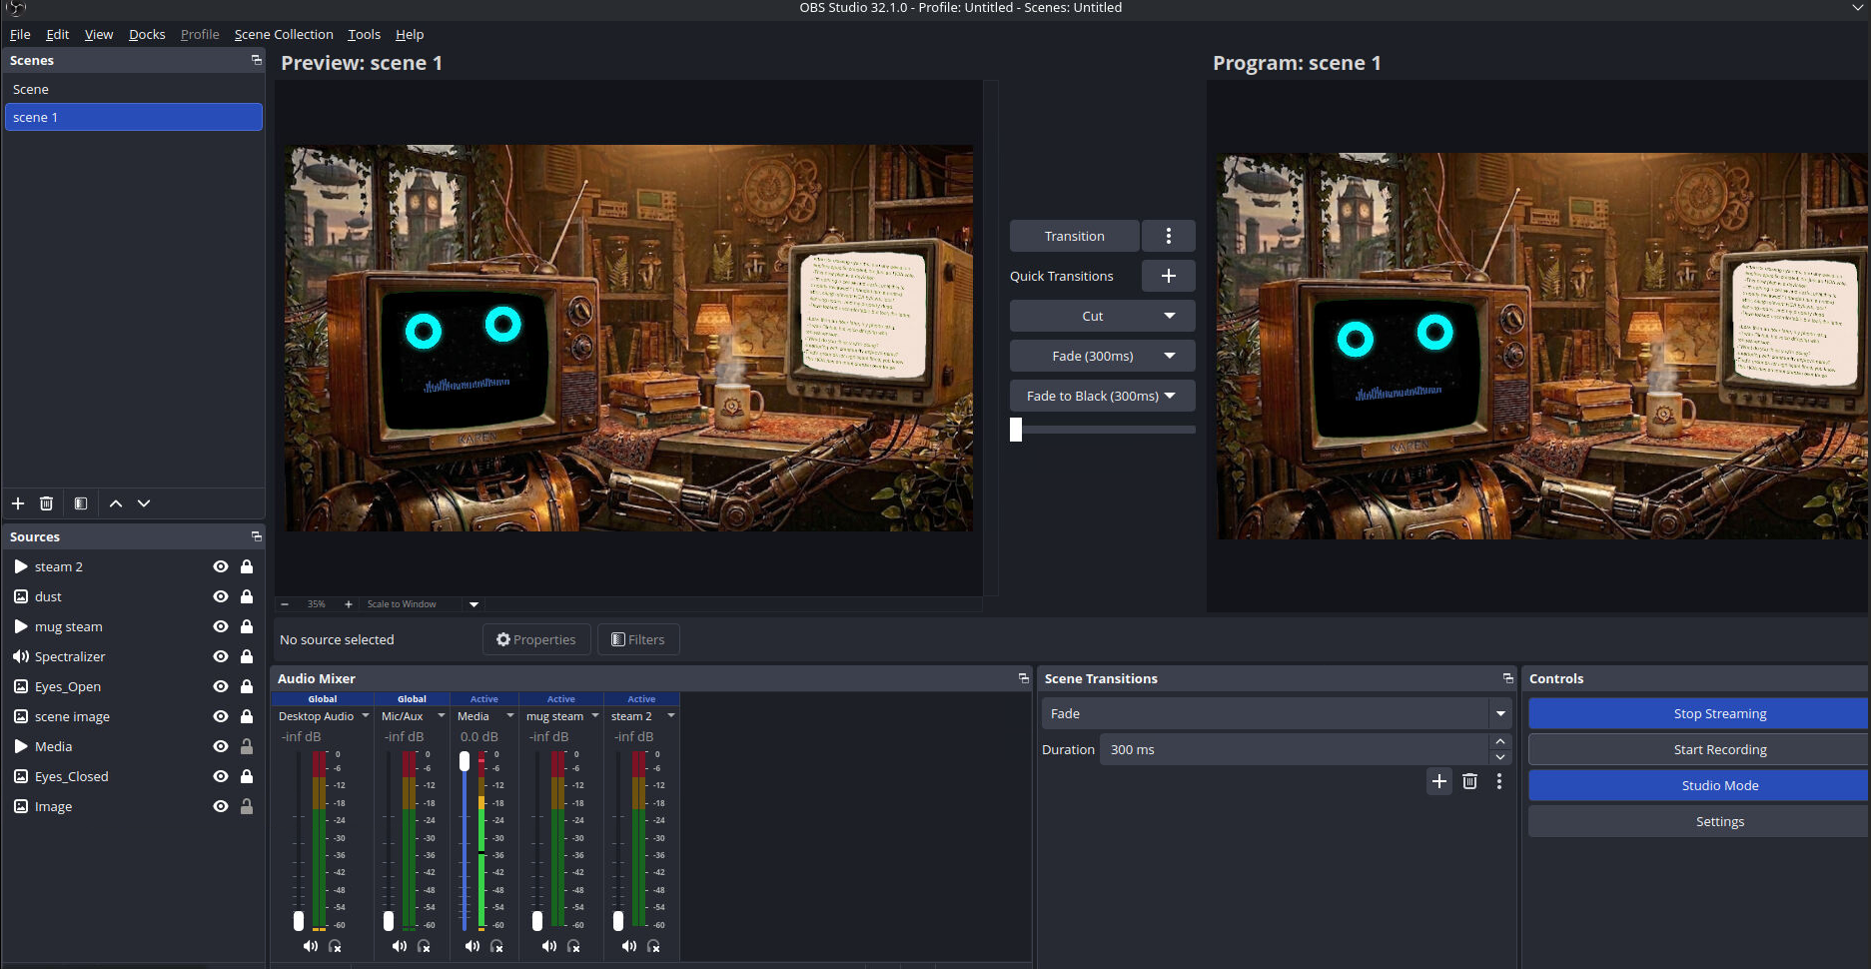The width and height of the screenshot is (1871, 969).
Task: Open scene filters via the filter icon
Action: 80,503
